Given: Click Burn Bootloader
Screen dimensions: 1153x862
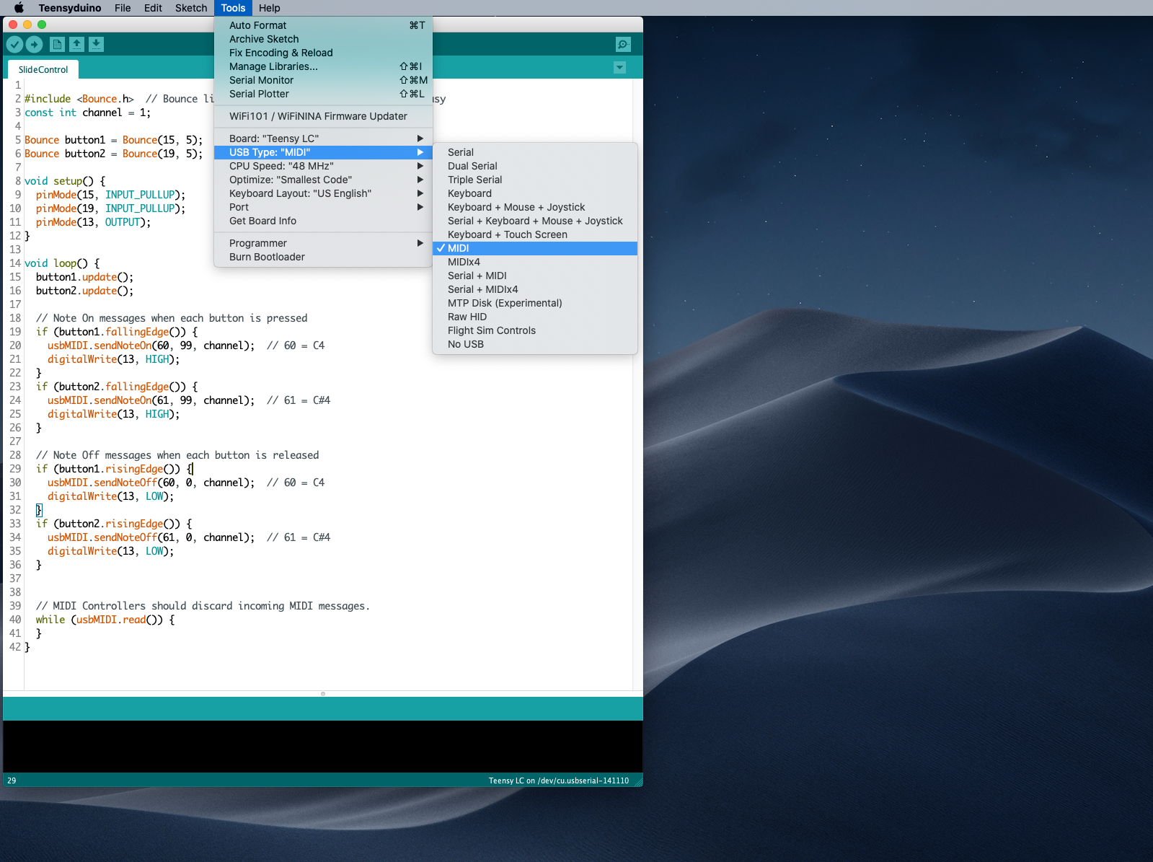Looking at the screenshot, I should coord(323,257).
